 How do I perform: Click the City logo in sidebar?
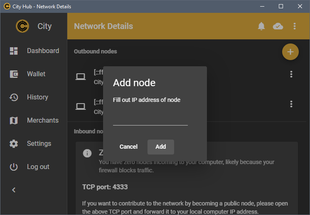(22, 26)
